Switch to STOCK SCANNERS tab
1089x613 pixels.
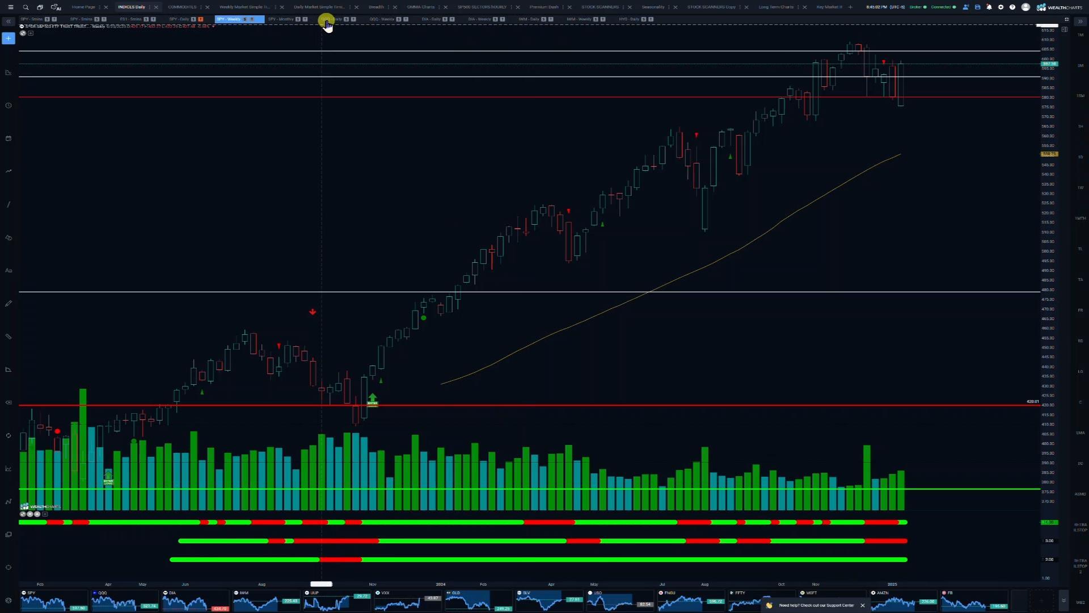click(x=600, y=7)
